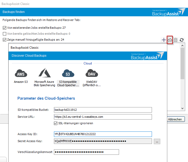Image resolution: width=188 pixels, height=162 pixels.
Task: Click the S3-kompatibles Bucket input field
Action: [103, 110]
